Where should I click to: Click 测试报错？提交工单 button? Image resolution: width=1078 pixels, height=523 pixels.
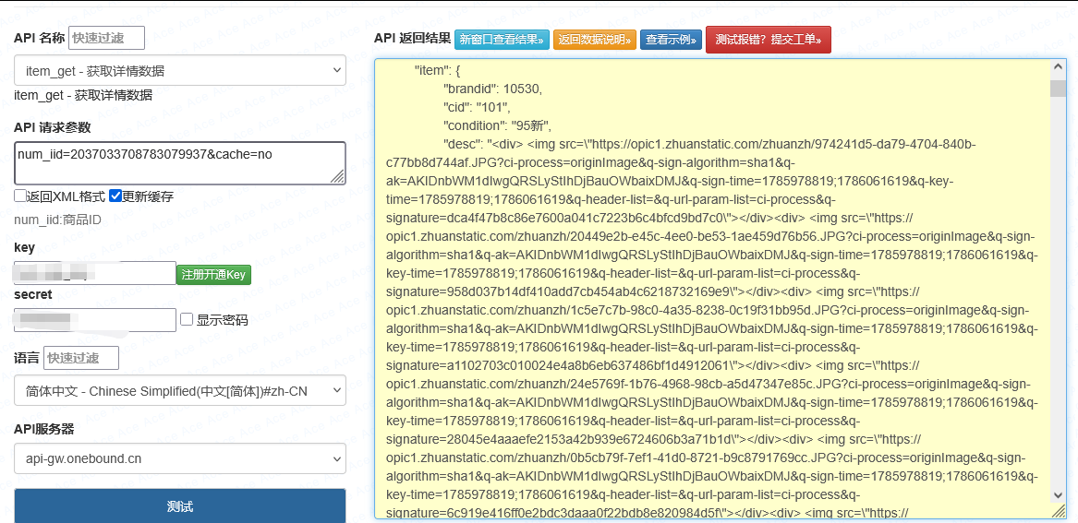click(x=768, y=40)
